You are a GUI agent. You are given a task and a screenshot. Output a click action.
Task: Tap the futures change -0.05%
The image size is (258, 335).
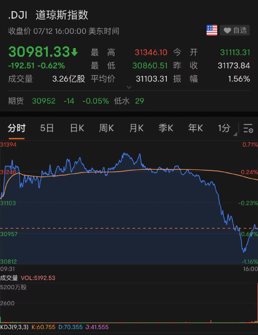96,101
